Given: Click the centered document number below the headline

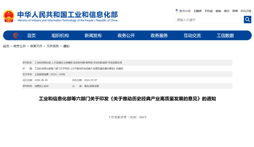Looking at the screenshot, I should 127,117.
